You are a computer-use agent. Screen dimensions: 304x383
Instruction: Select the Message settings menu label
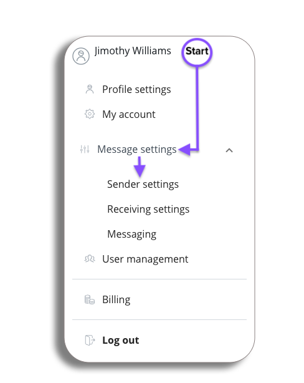pyautogui.click(x=137, y=149)
